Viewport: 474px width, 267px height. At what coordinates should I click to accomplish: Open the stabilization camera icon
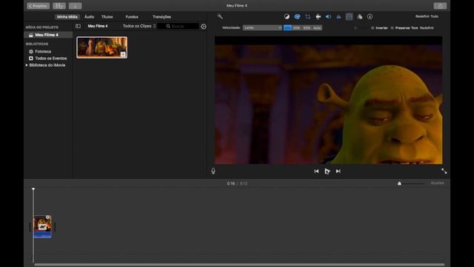click(318, 16)
